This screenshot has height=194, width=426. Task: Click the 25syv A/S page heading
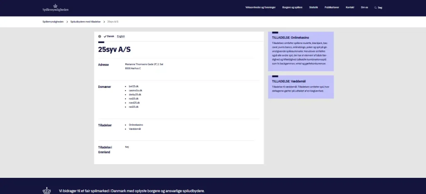point(114,49)
